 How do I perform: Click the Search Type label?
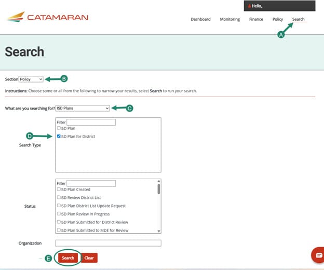30,145
